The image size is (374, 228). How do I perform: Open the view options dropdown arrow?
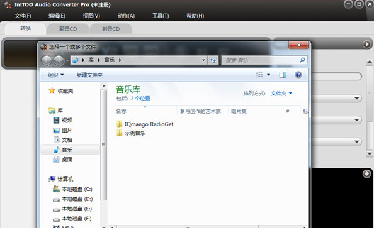coord(269,75)
